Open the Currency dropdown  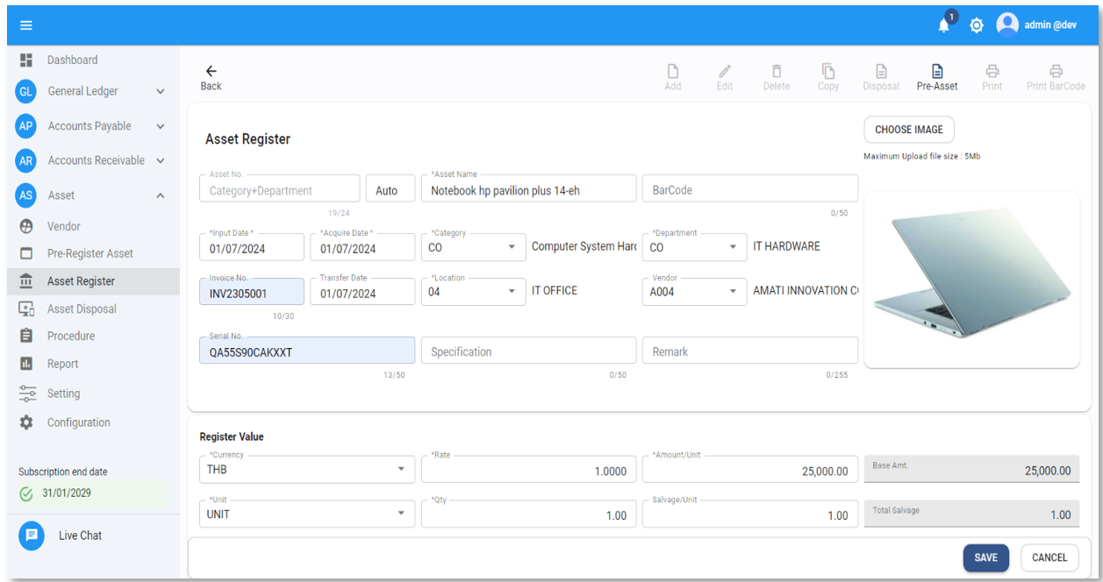coord(401,470)
